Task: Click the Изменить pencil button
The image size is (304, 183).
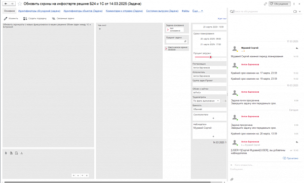Action: 11,18
